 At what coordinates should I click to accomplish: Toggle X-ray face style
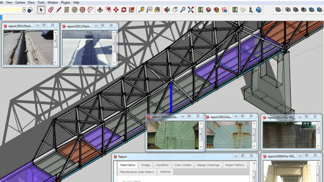click(x=278, y=10)
